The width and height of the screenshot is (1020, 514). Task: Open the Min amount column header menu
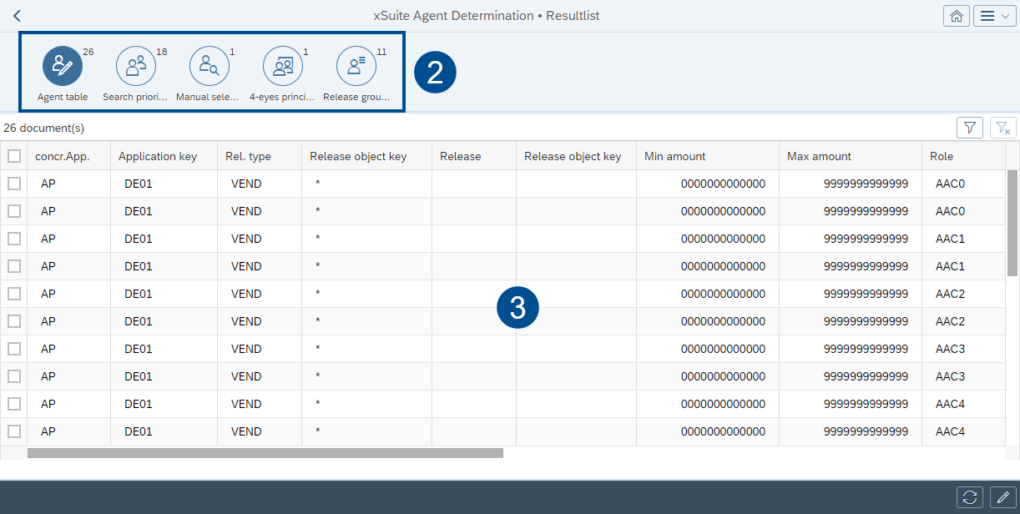click(674, 156)
